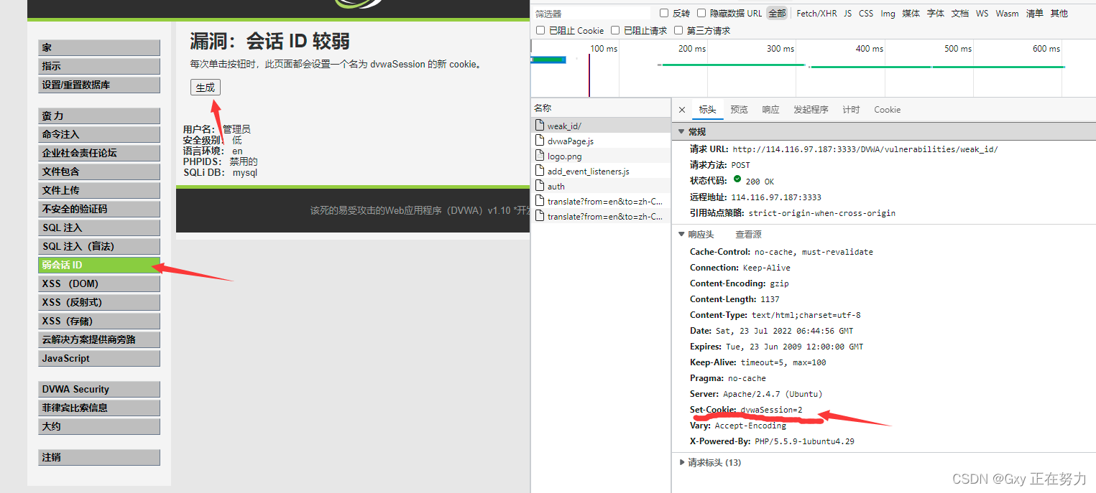Viewport: 1096px width, 493px height.
Task: Open the XSS（反射式） menu item
Action: click(99, 302)
